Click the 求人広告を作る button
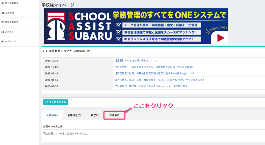The width and height of the screenshot is (265, 145). (56, 102)
